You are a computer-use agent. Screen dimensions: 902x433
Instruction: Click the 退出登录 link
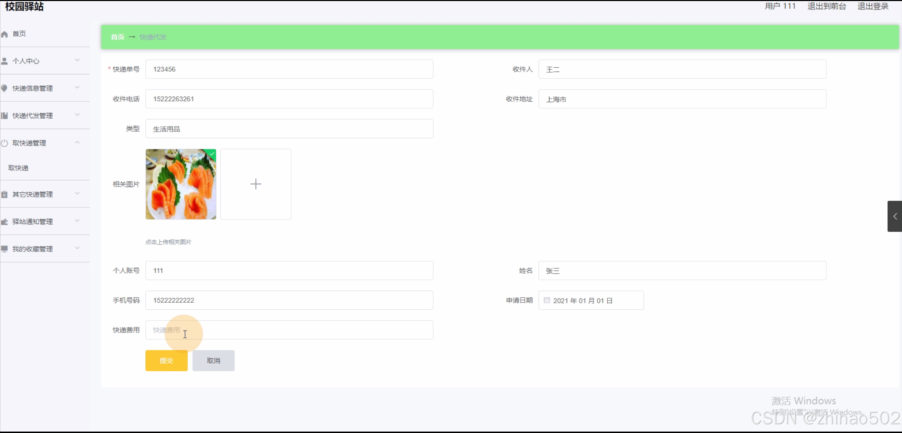[873, 6]
